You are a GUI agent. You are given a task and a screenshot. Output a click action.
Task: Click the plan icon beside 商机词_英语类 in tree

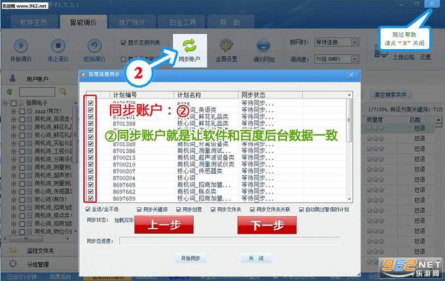[29, 120]
